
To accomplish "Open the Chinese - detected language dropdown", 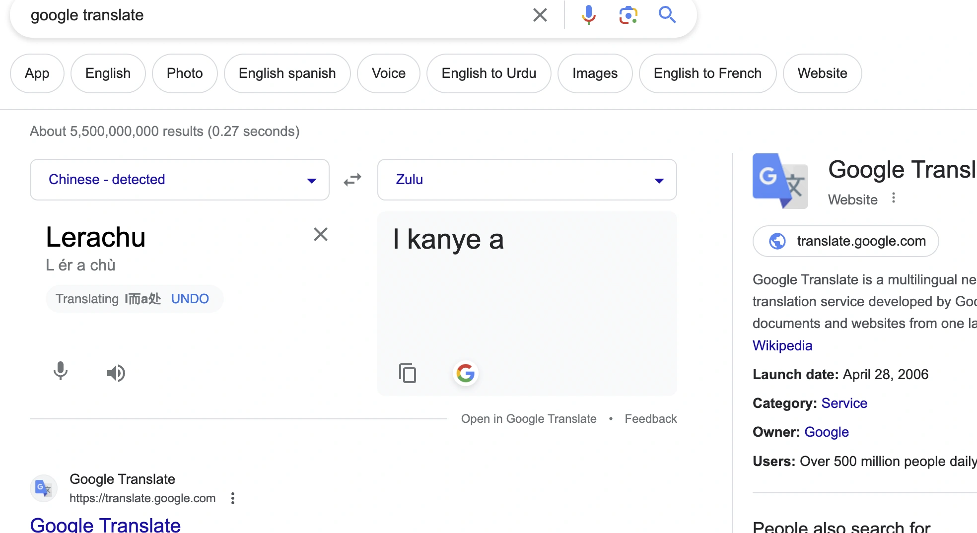I will coord(180,180).
